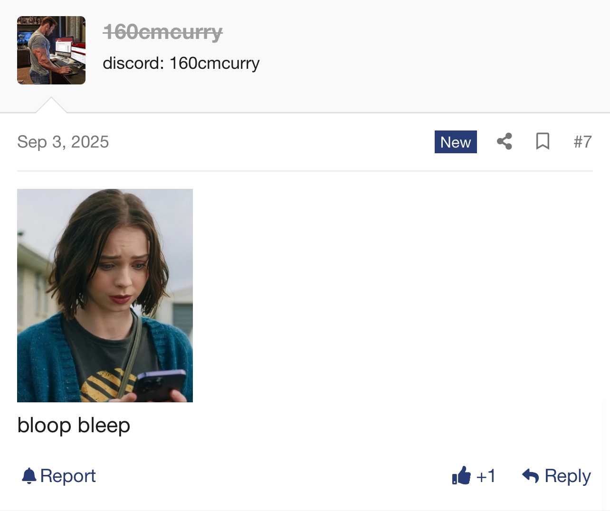This screenshot has height=511, width=610.
Task: Click the Report text link
Action: [68, 475]
